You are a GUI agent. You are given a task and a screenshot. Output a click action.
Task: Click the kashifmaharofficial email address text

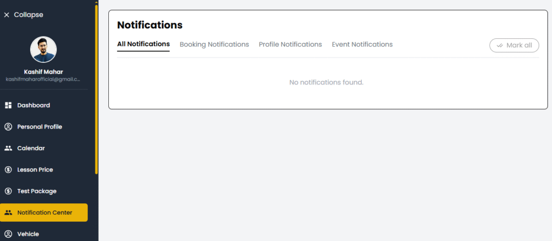click(x=43, y=79)
